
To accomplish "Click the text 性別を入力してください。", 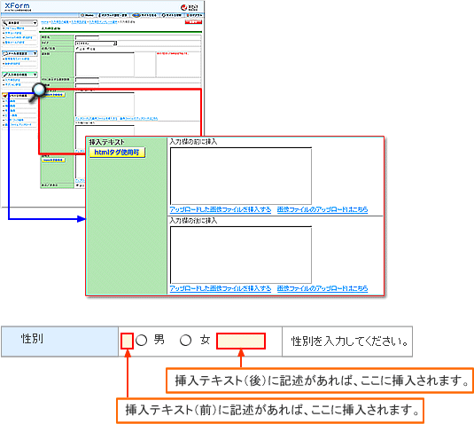I will (350, 342).
